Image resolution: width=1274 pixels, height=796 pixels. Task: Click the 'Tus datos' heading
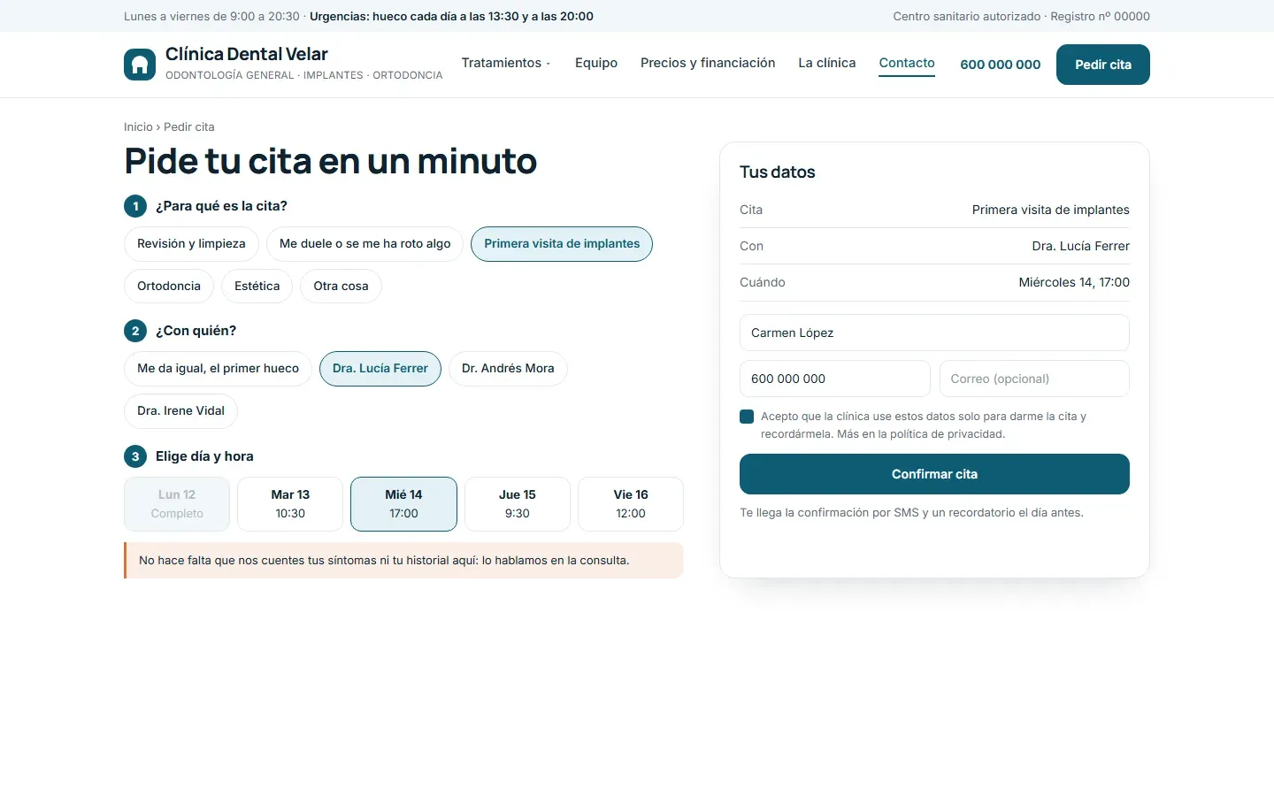pos(778,172)
